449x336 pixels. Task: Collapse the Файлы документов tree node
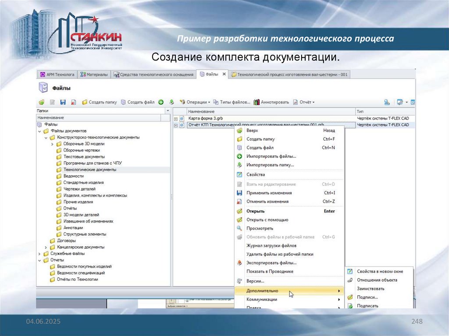coord(39,131)
